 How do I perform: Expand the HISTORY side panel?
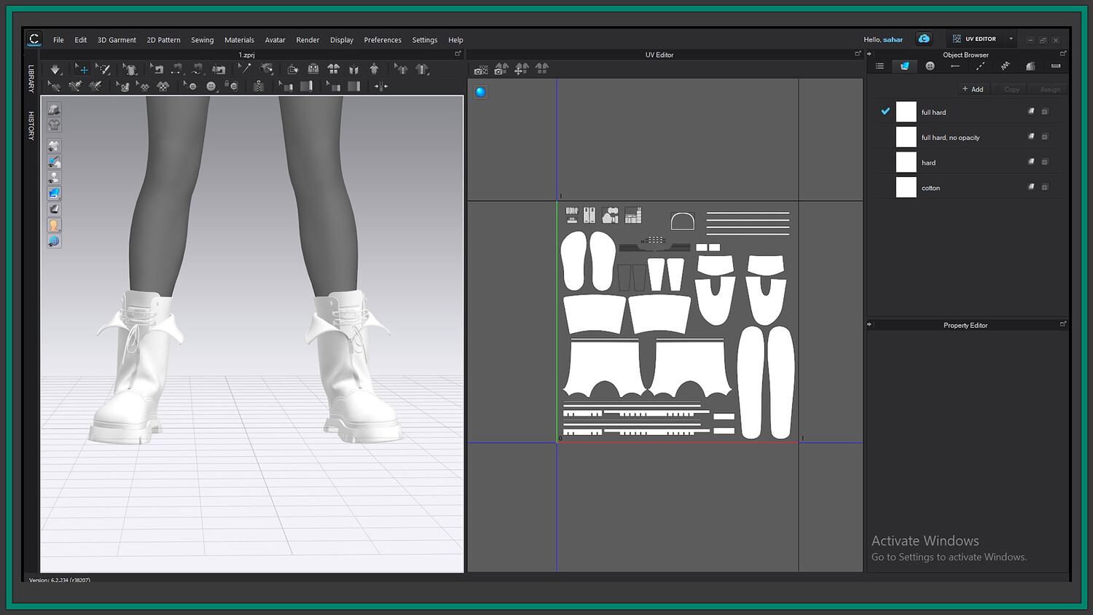31,125
